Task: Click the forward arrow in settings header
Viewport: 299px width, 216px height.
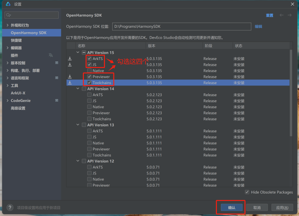Action: [x=290, y=15]
